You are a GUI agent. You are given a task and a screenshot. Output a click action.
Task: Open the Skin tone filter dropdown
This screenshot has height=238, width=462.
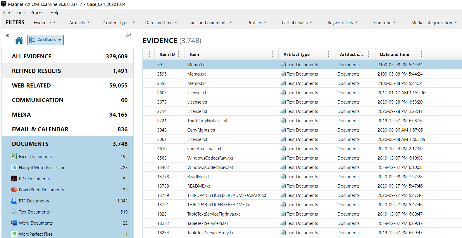(385, 22)
